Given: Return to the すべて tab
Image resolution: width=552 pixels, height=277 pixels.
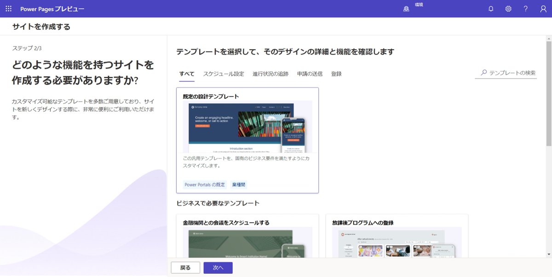Looking at the screenshot, I should 186,73.
